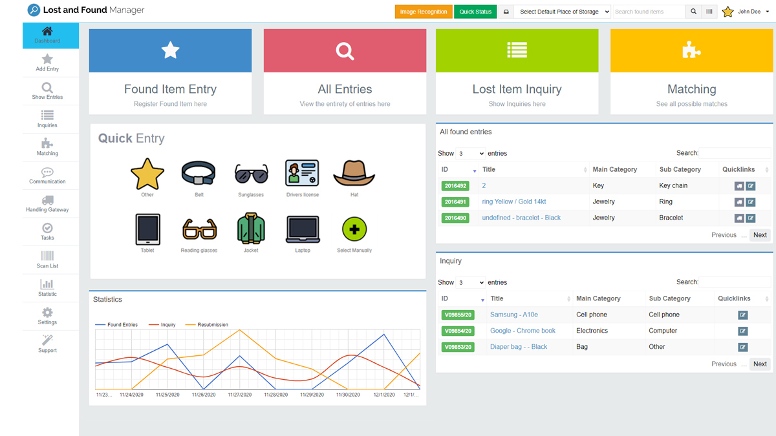Click the Sunglasses quick entry icon
776x436 pixels.
click(x=251, y=174)
